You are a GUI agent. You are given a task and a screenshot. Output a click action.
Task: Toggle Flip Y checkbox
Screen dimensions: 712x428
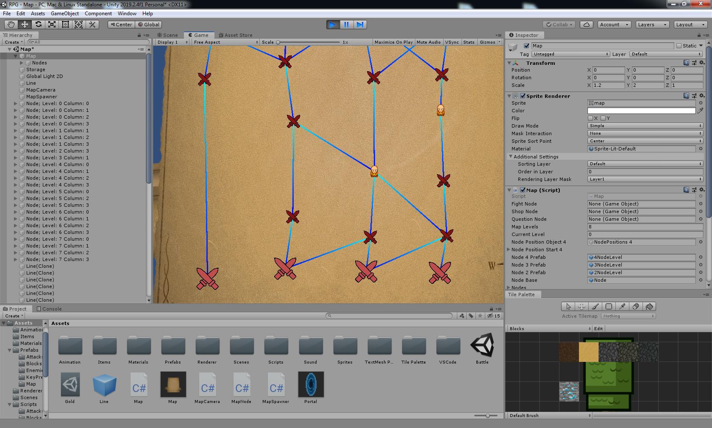603,118
